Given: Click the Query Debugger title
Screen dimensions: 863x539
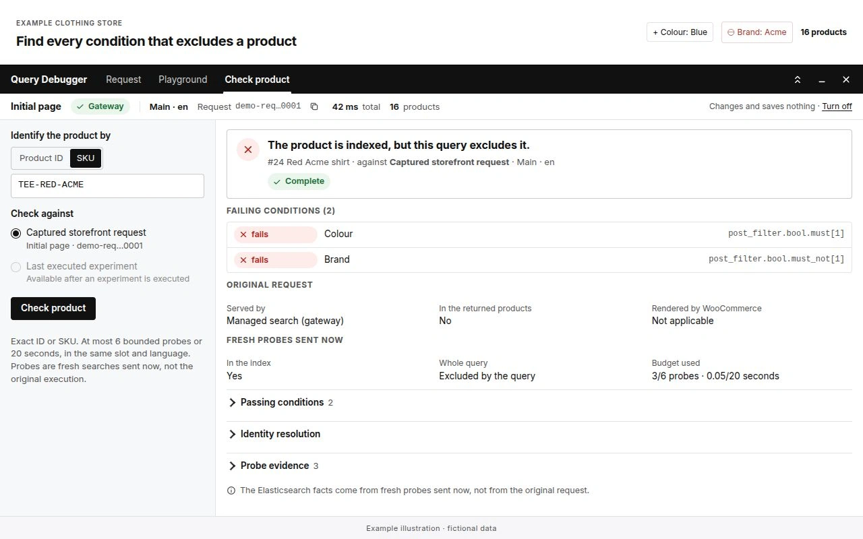Looking at the screenshot, I should click(x=49, y=80).
